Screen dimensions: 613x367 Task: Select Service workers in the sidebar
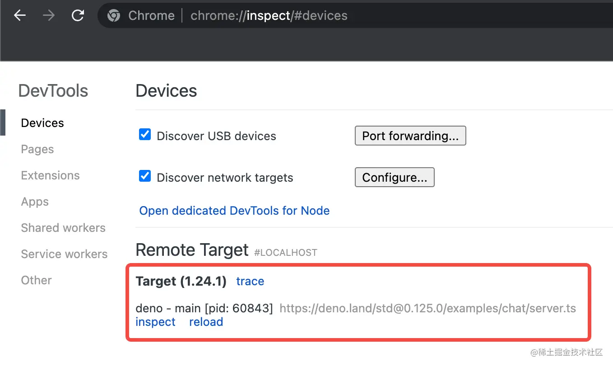(64, 254)
